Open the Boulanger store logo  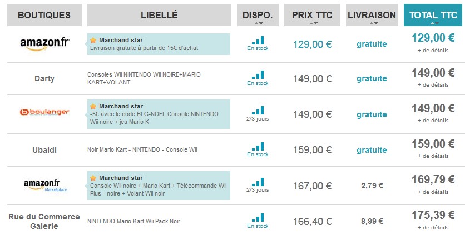(44, 112)
